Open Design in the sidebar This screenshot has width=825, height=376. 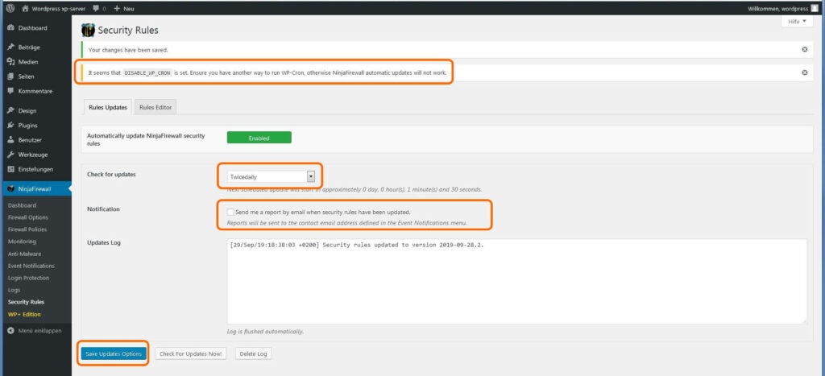27,110
